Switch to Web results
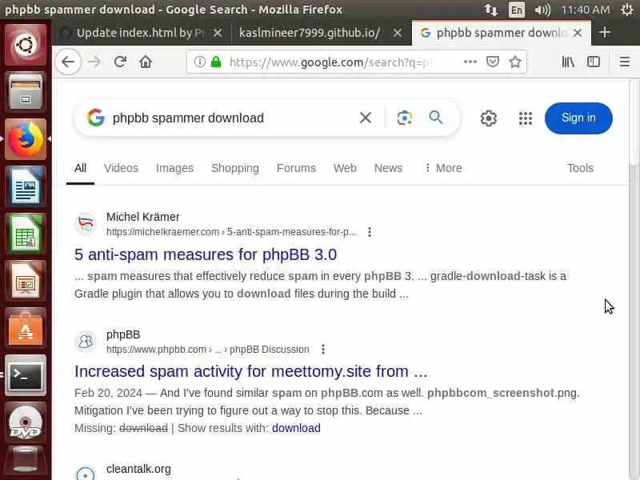The height and width of the screenshot is (480, 640). coord(345,168)
